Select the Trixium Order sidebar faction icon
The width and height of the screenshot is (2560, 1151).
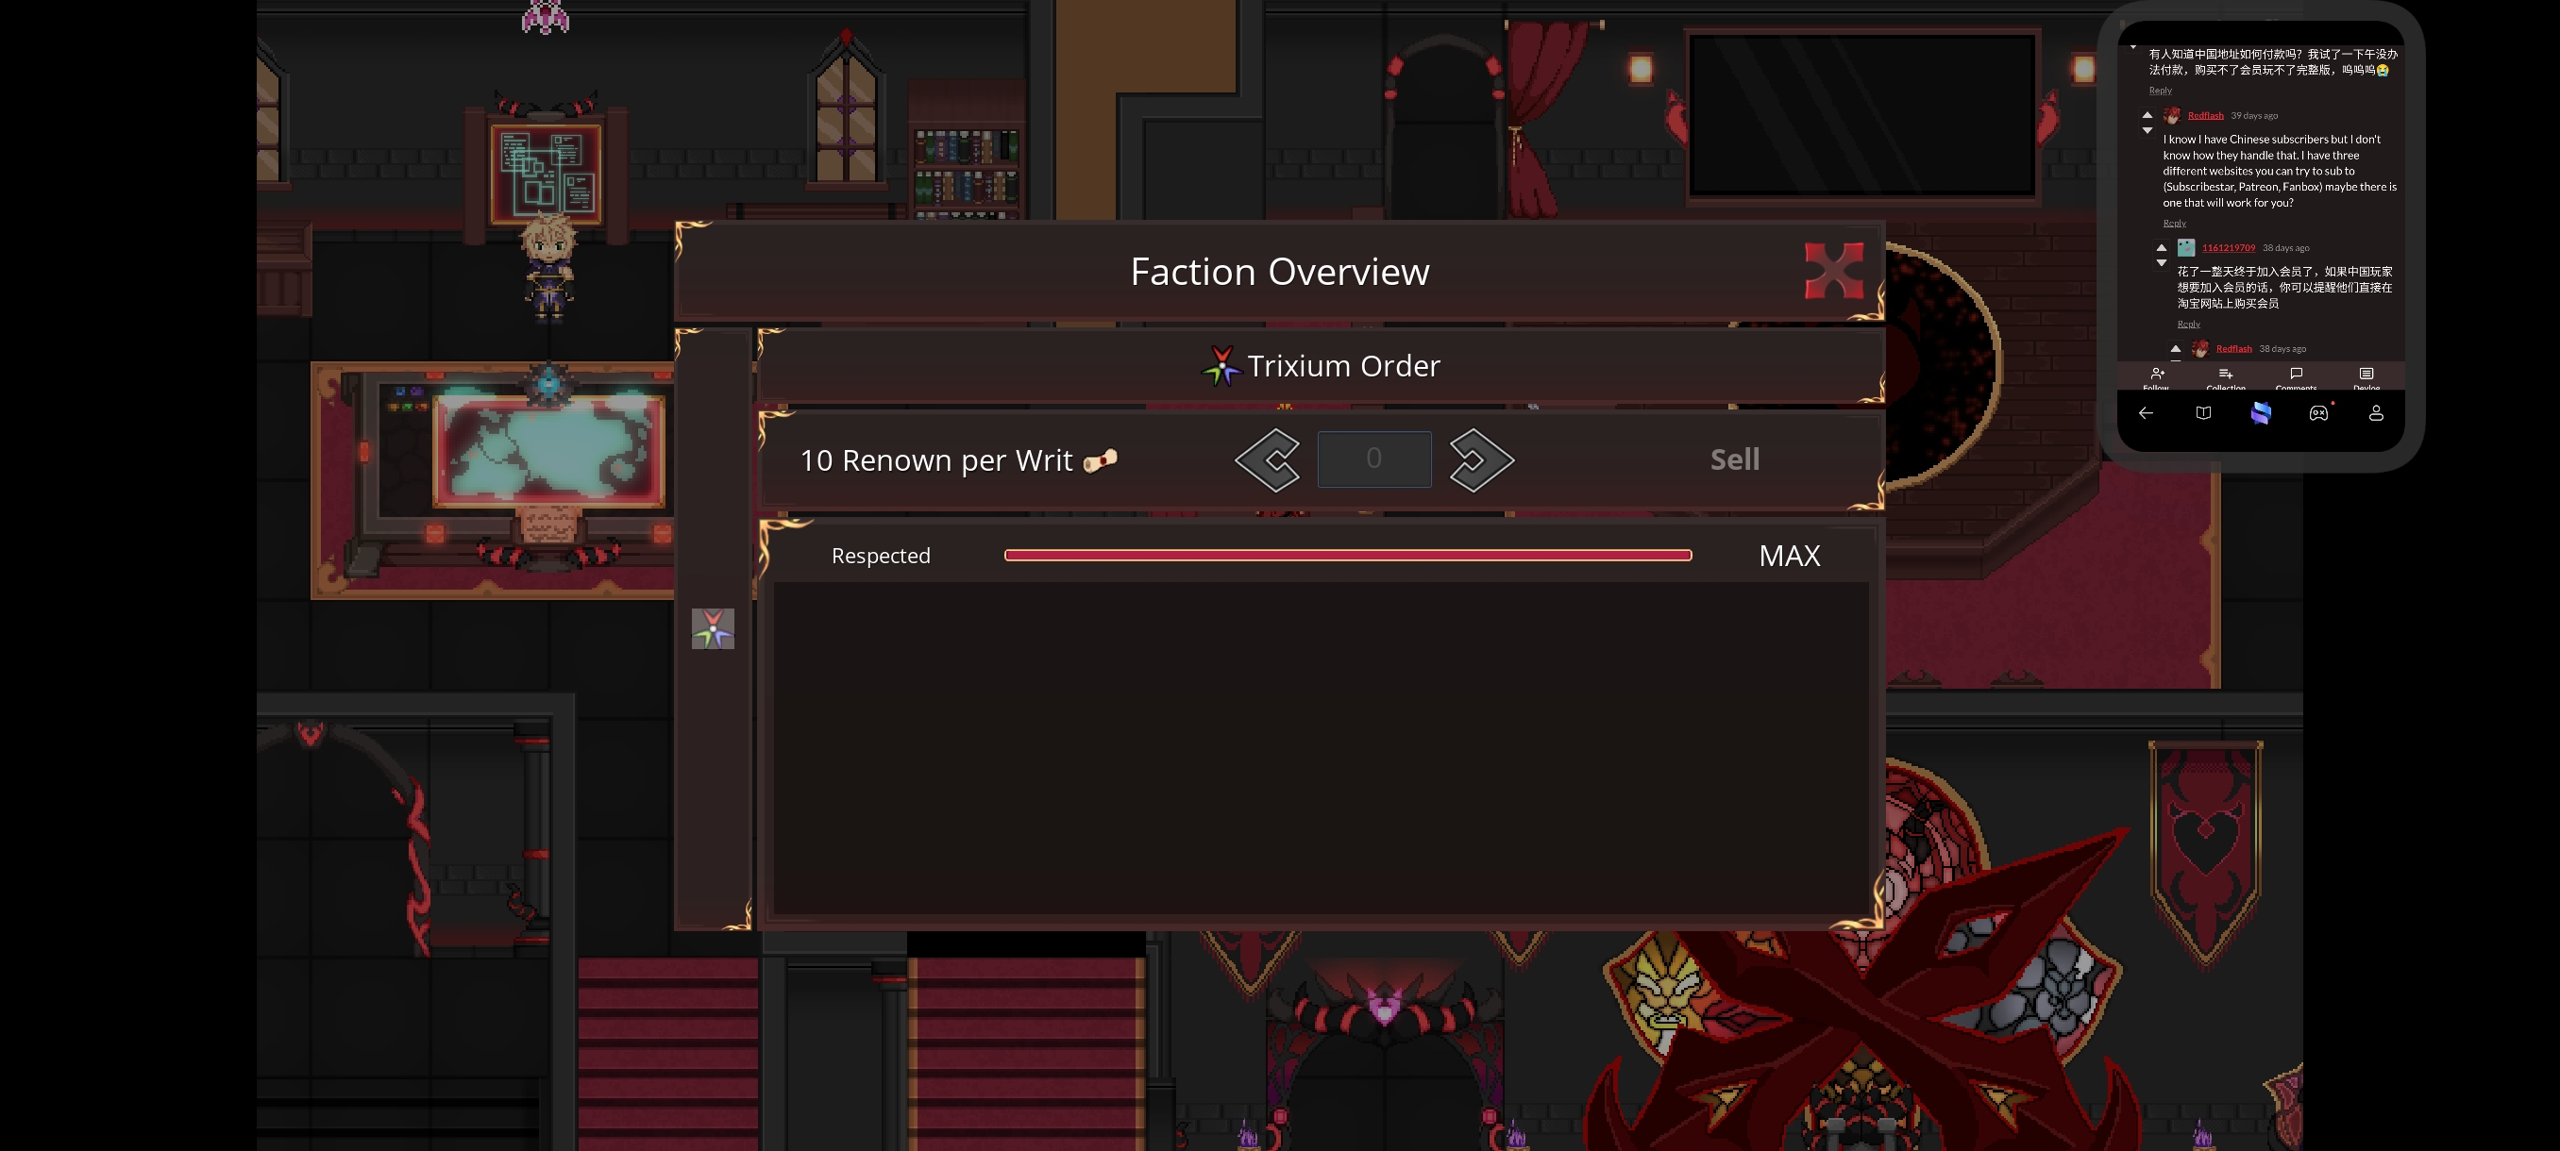(x=713, y=628)
